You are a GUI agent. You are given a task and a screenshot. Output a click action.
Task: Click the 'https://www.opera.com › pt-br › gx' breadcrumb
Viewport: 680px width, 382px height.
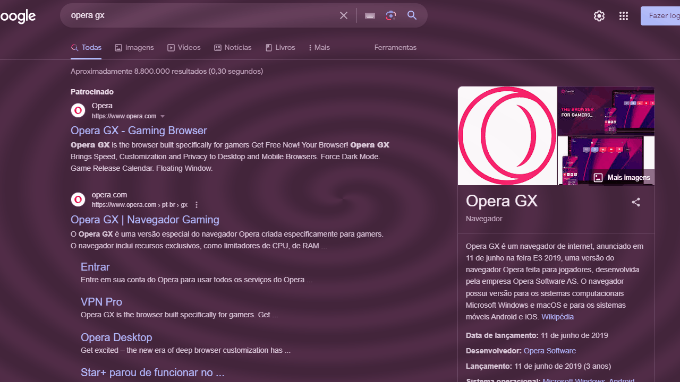pyautogui.click(x=140, y=205)
